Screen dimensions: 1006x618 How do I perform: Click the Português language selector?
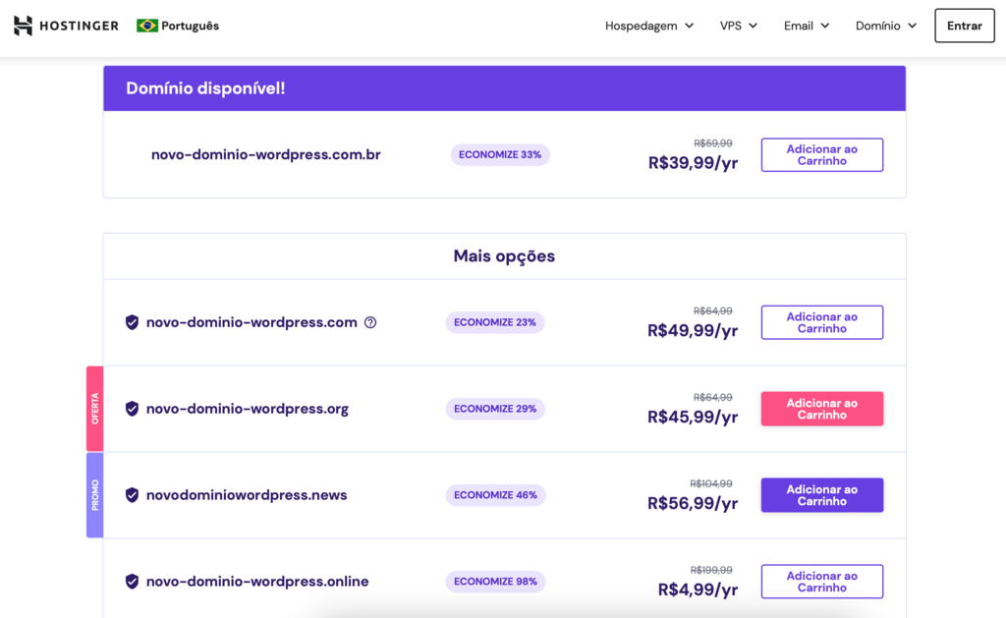[177, 26]
